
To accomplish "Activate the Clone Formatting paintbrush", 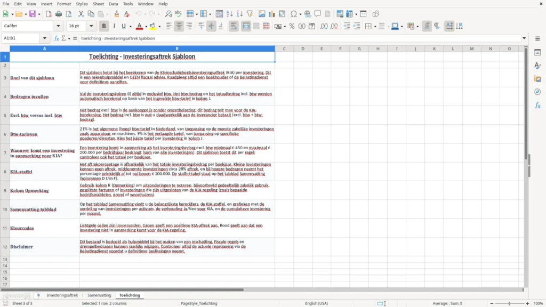I will click(117, 14).
